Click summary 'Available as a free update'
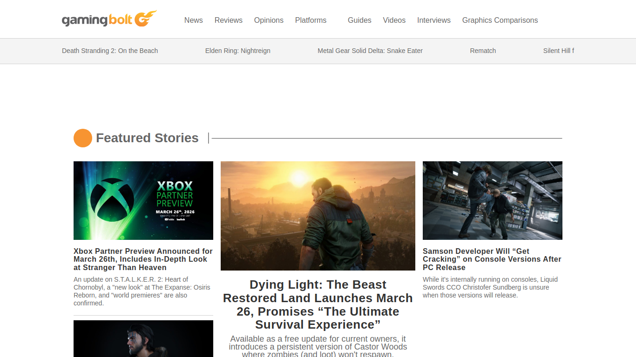The image size is (636, 357). click(x=318, y=346)
